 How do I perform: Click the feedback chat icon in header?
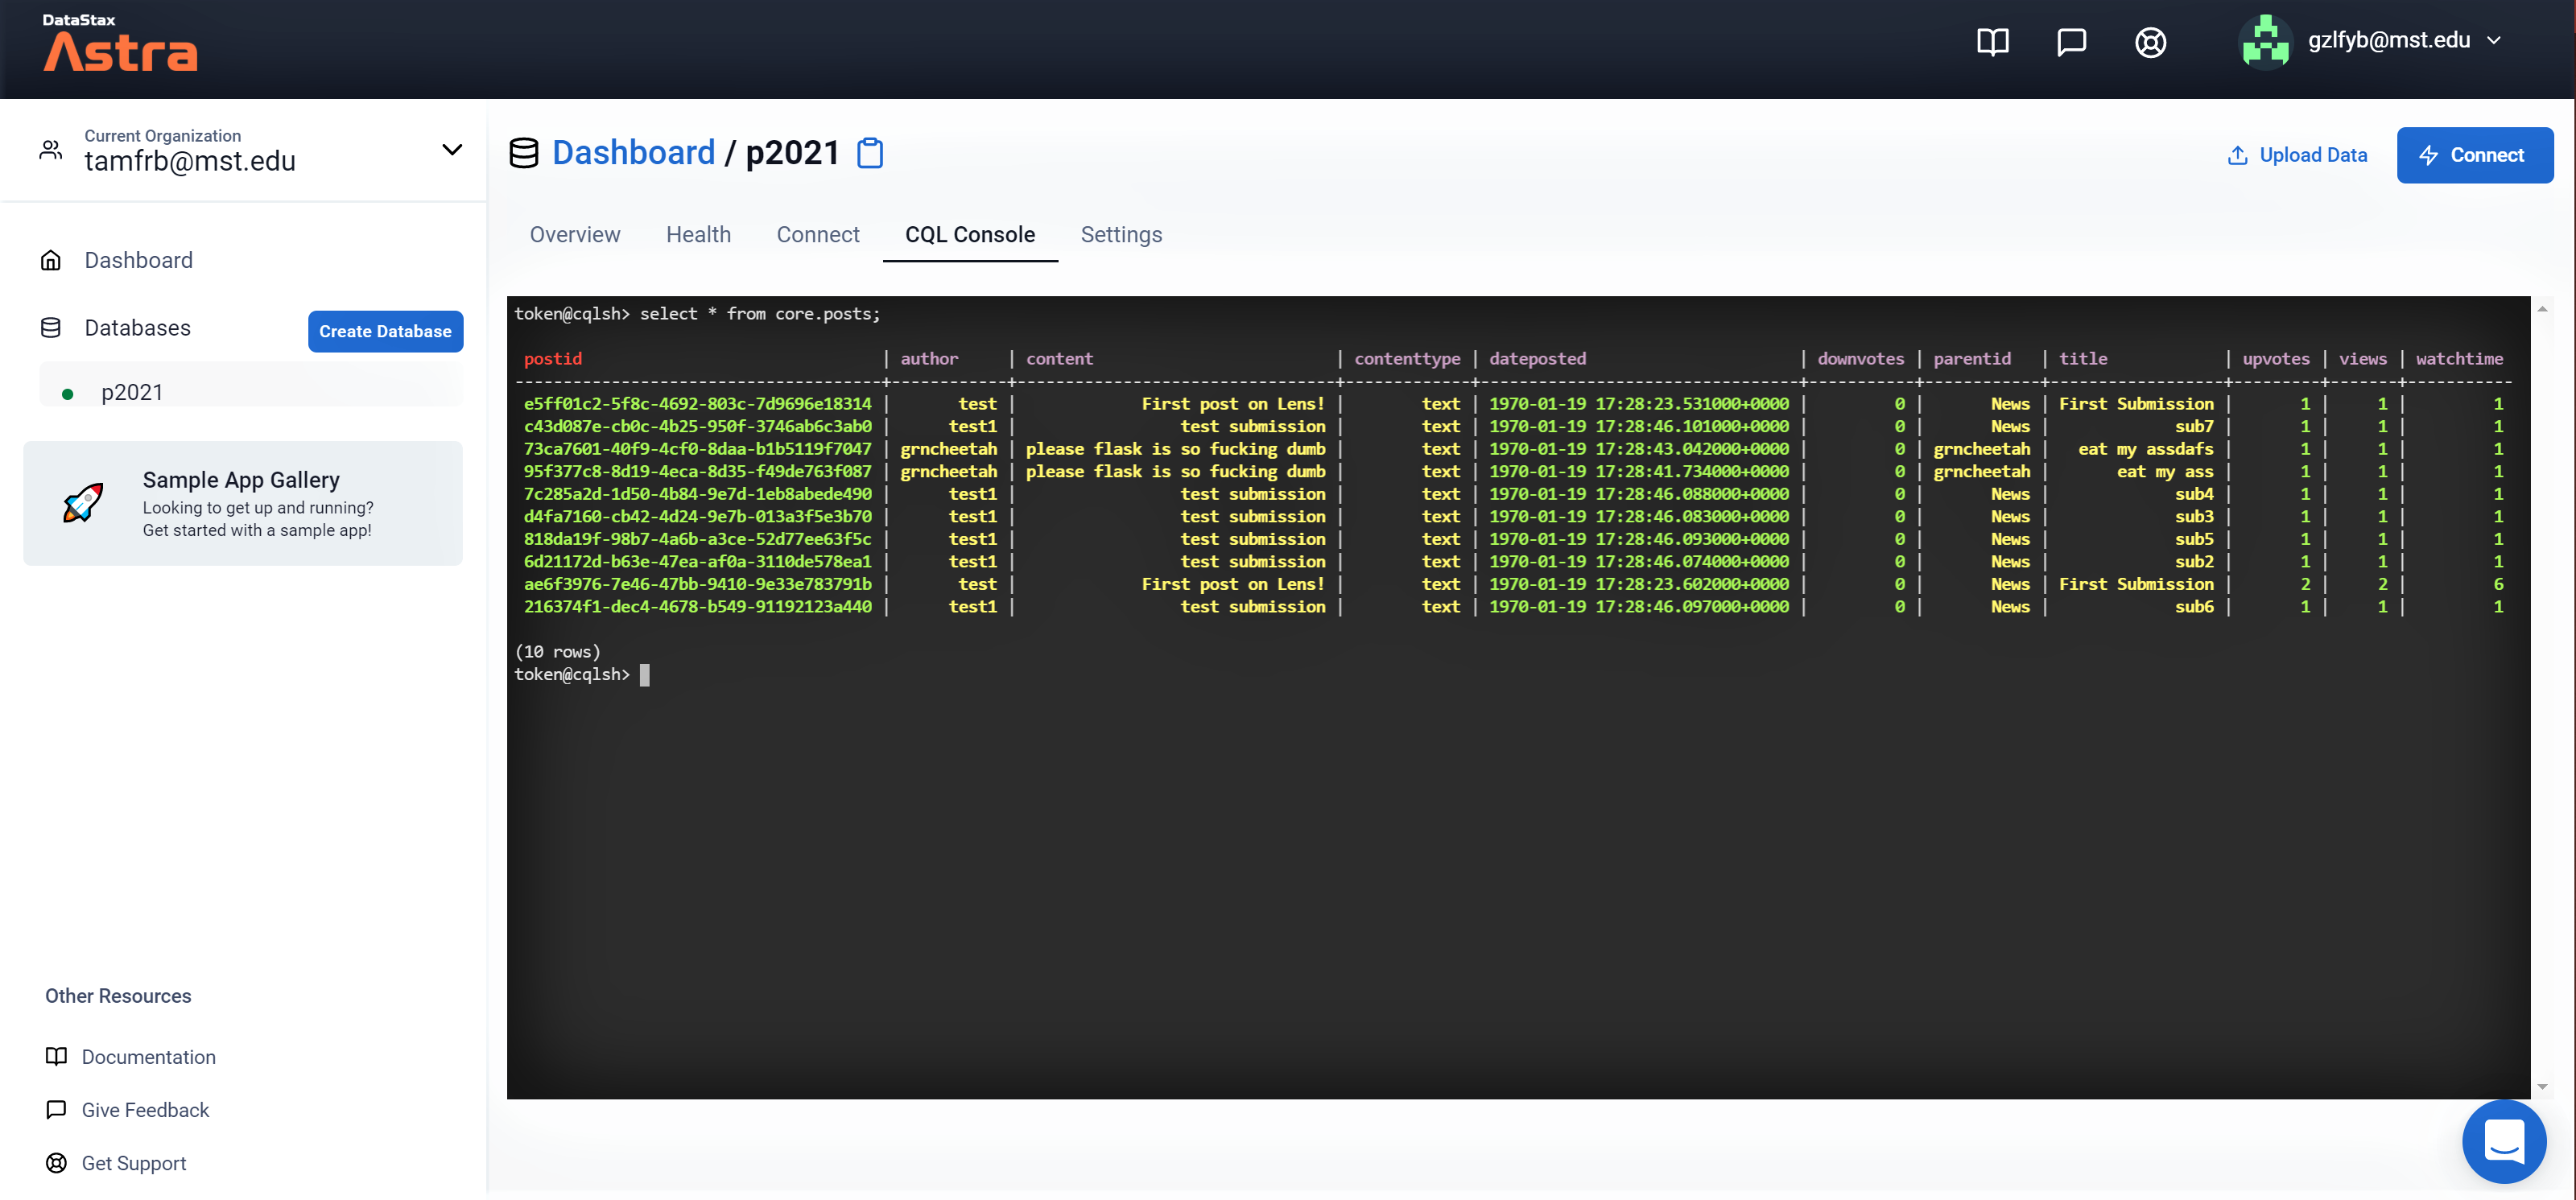tap(2071, 42)
